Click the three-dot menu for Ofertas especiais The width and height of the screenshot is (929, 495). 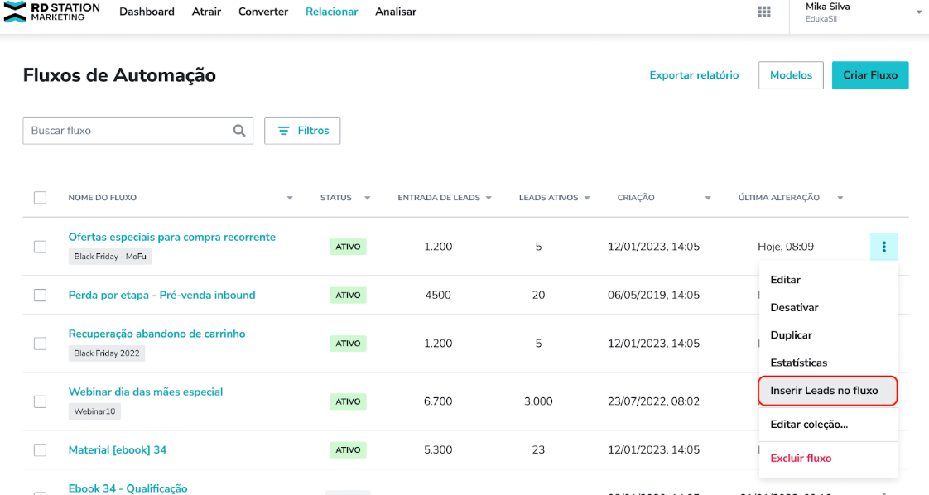[884, 247]
